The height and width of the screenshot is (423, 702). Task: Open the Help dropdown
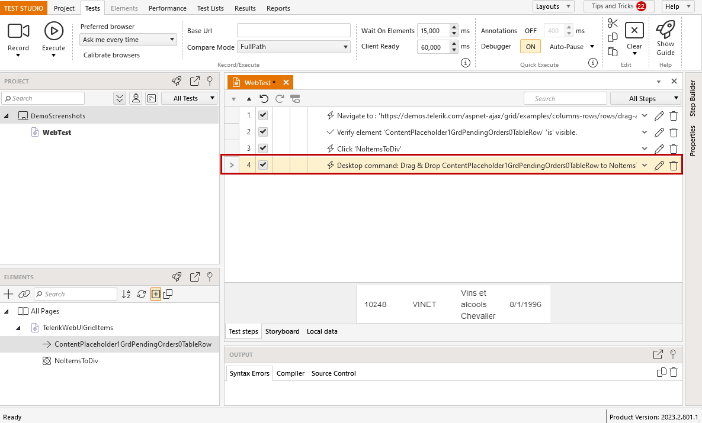(x=677, y=7)
